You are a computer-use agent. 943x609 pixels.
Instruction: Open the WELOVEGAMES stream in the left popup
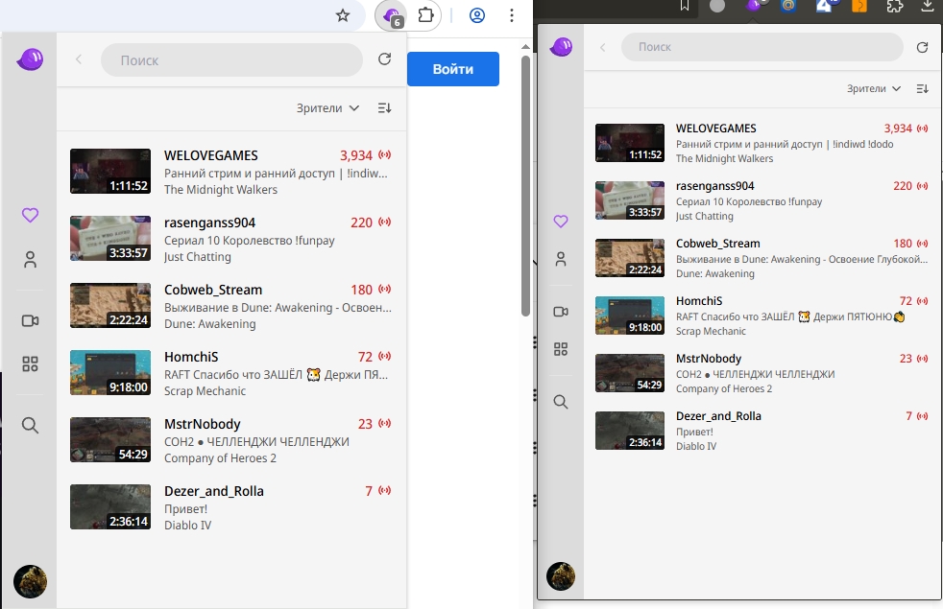click(210, 155)
